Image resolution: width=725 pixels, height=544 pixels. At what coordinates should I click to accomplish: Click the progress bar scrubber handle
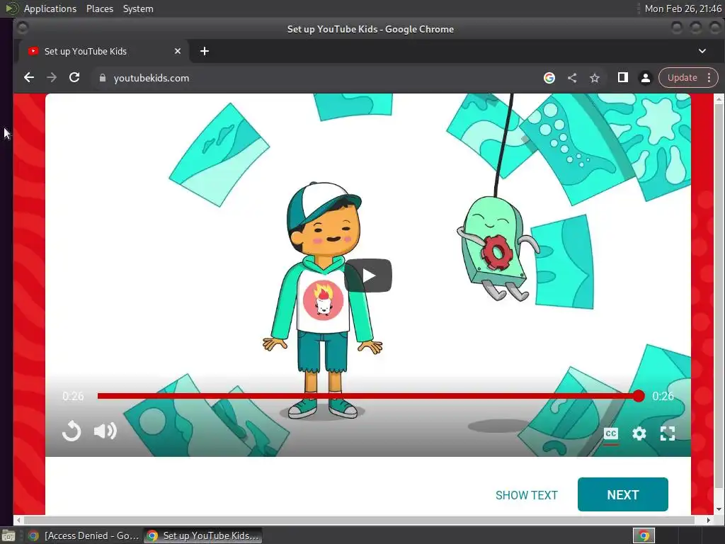[639, 396]
